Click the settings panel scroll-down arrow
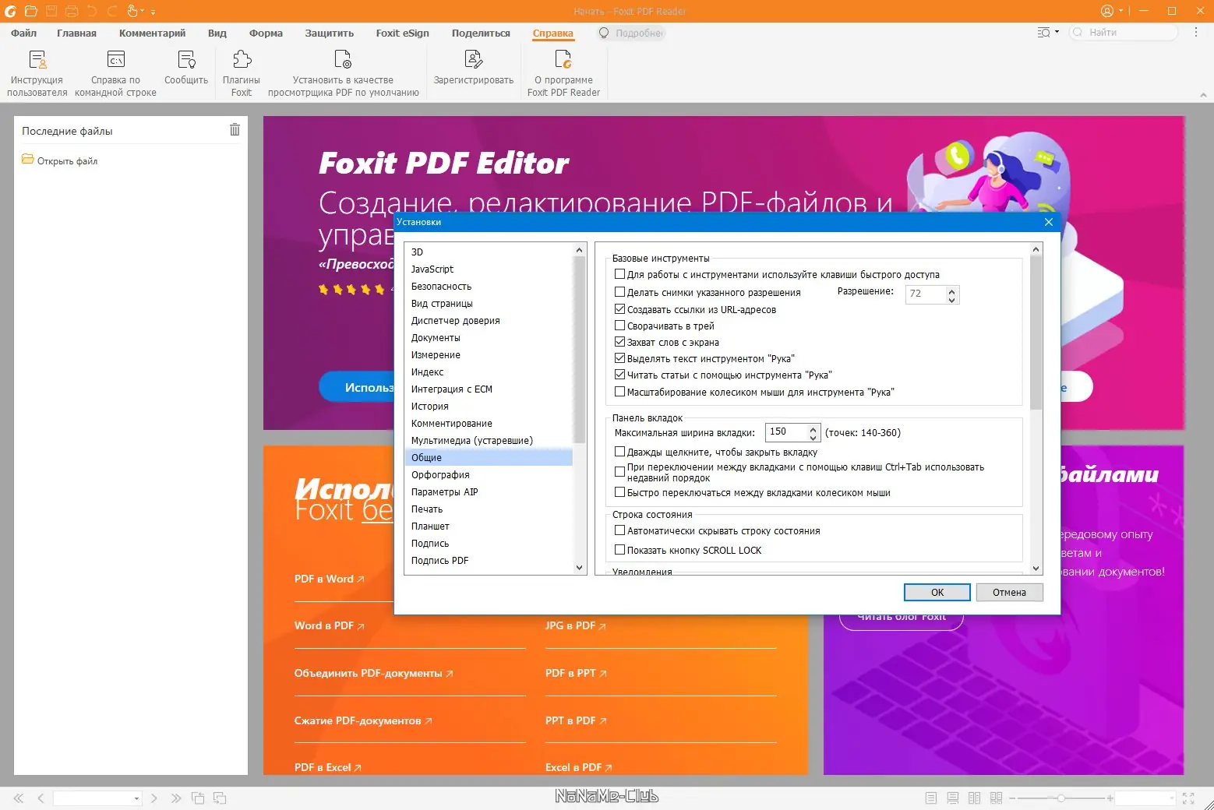1214x810 pixels. [x=1036, y=568]
